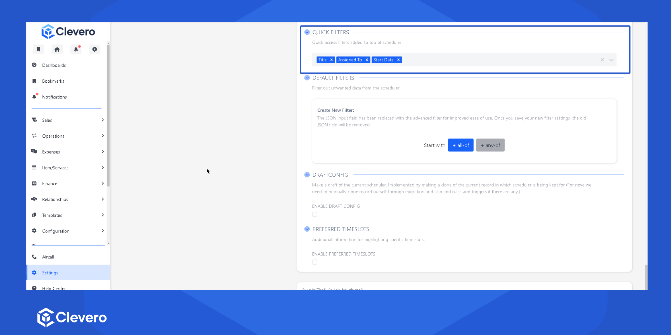Click the + all-of button
This screenshot has height=335, width=671.
[x=460, y=145]
